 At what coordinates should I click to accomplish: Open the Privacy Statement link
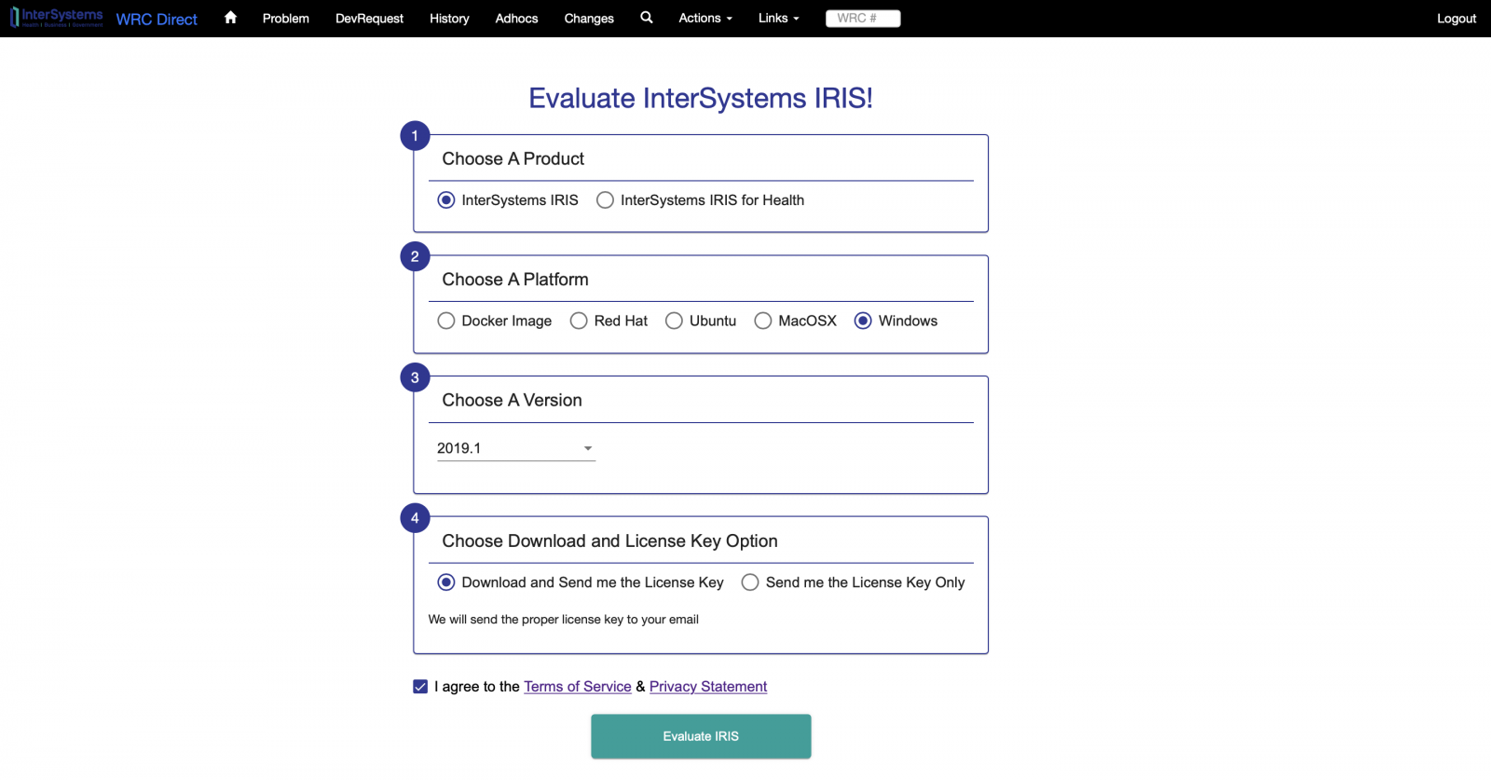point(708,687)
